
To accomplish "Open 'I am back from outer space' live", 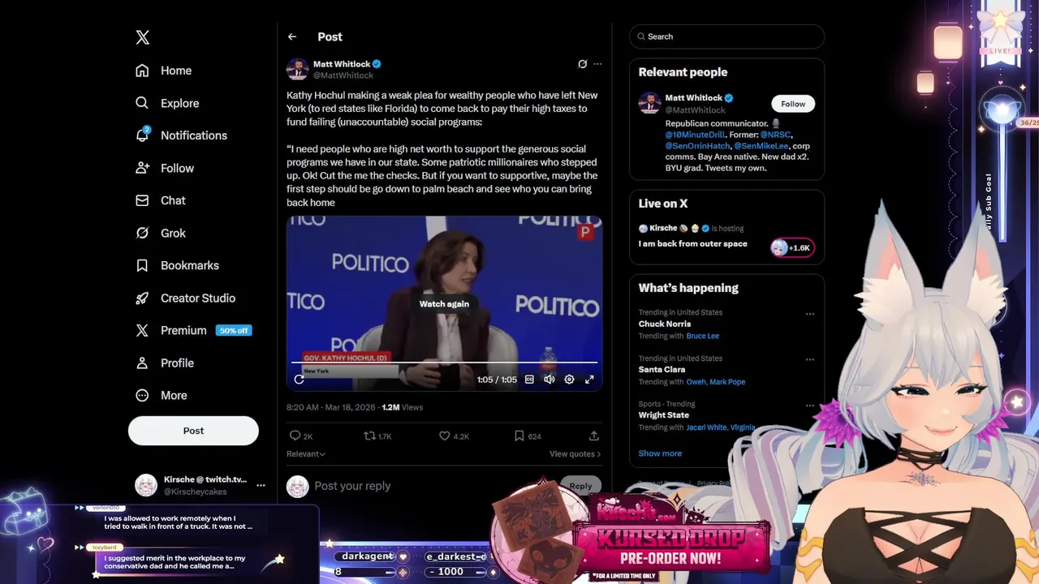I will (x=693, y=243).
